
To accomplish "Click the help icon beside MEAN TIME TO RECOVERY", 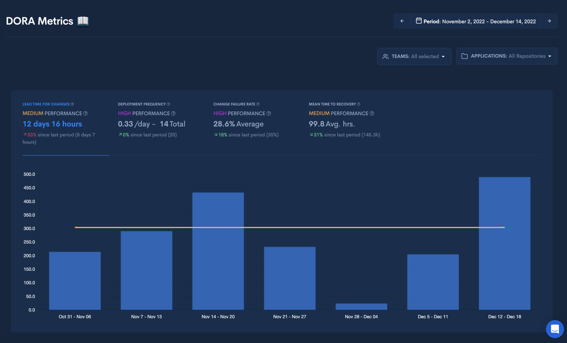I will click(x=359, y=104).
